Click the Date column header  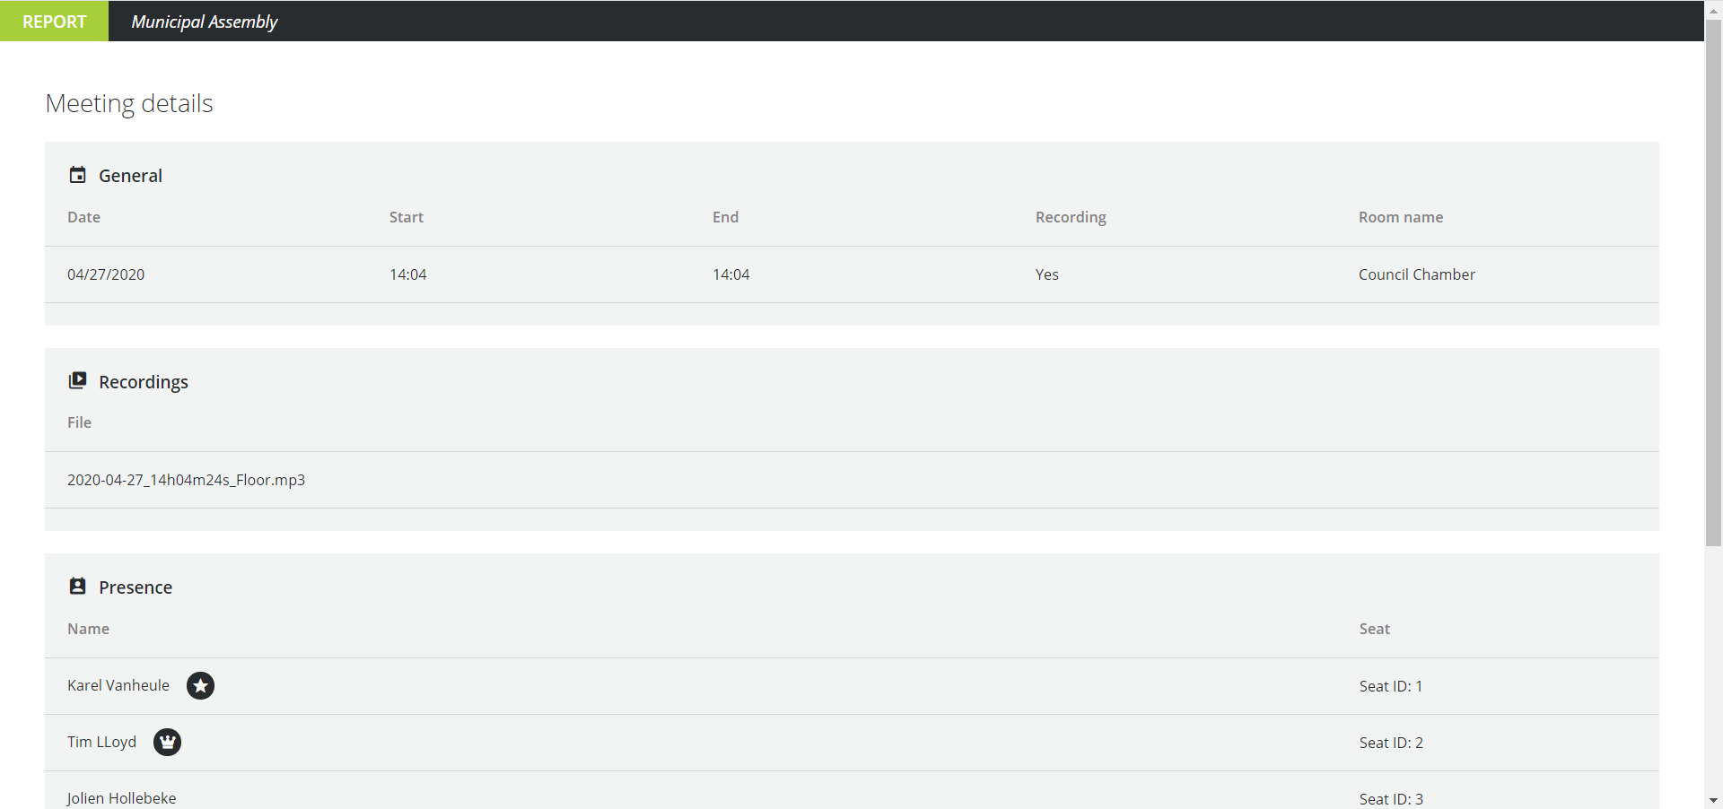(83, 217)
